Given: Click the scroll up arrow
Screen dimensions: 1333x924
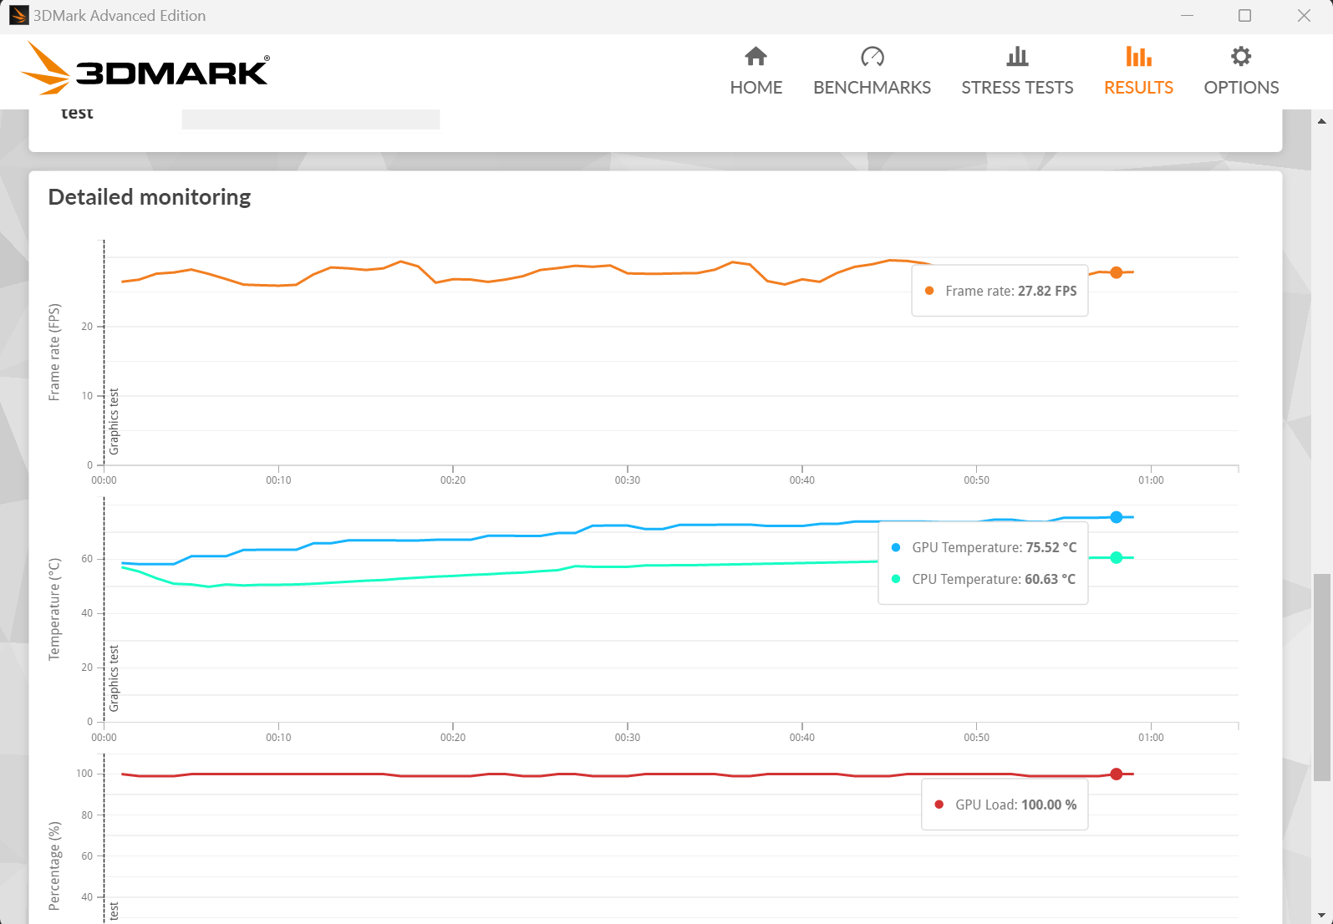Looking at the screenshot, I should pyautogui.click(x=1321, y=121).
